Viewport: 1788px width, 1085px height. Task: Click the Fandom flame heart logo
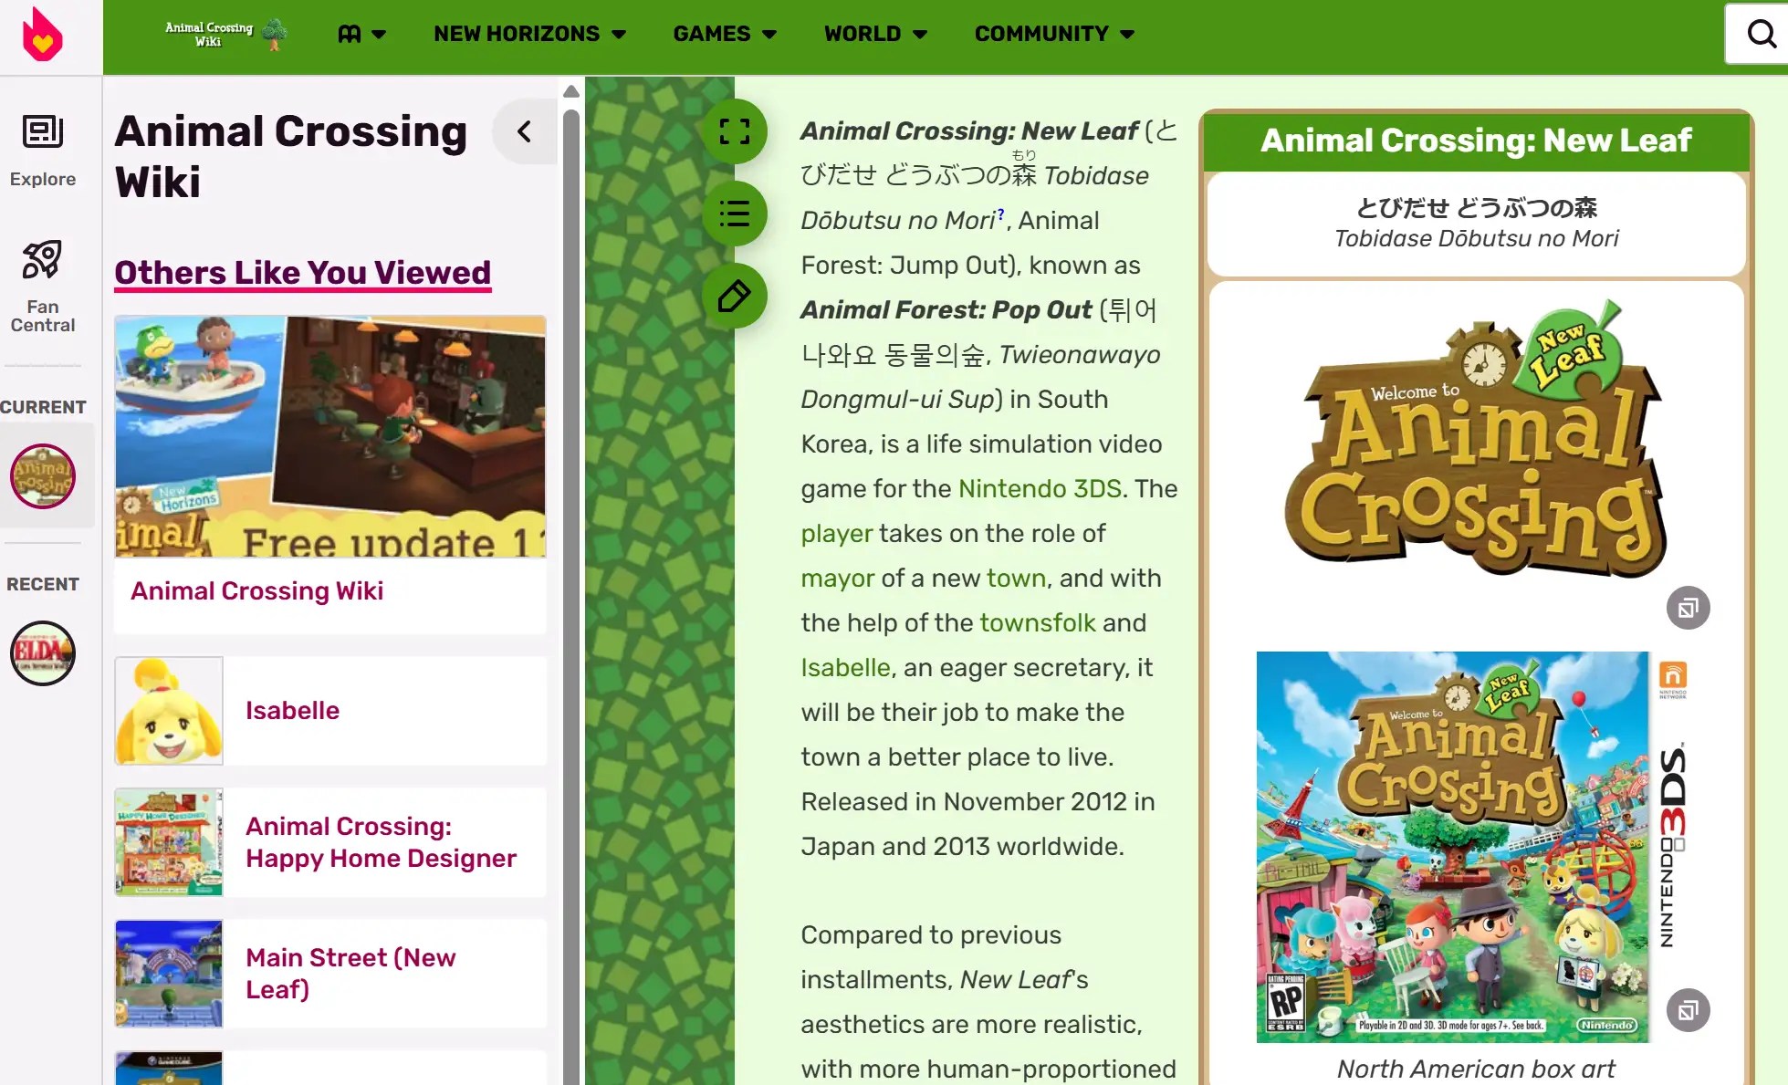pyautogui.click(x=43, y=35)
